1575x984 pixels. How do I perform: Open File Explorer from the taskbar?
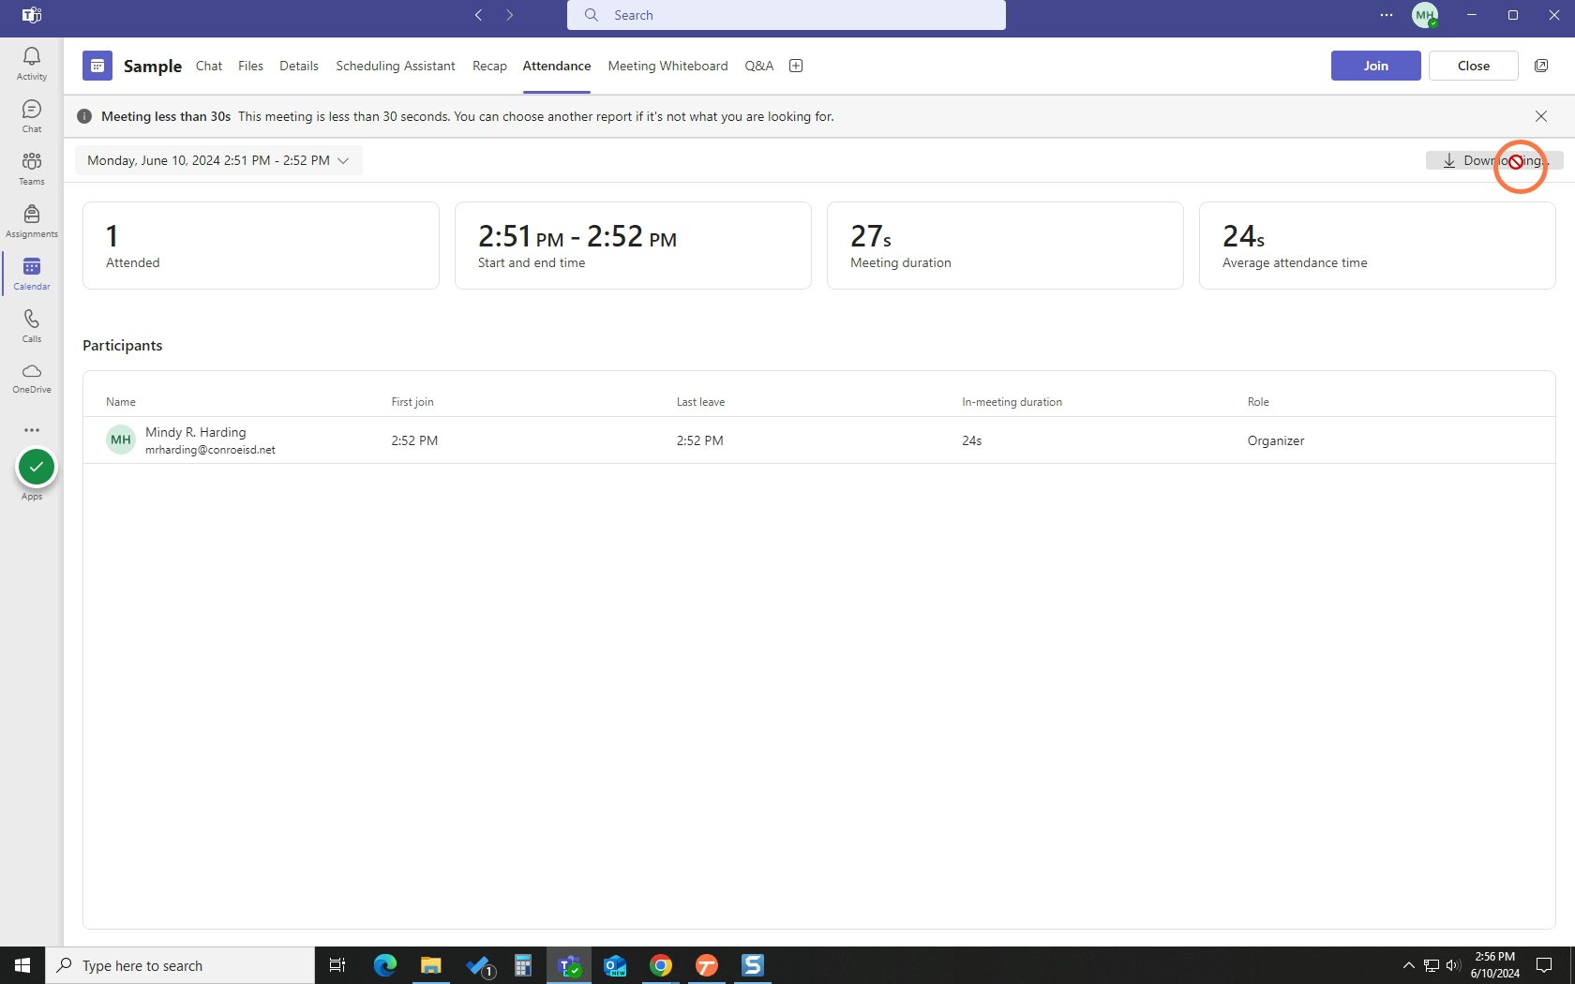(430, 965)
